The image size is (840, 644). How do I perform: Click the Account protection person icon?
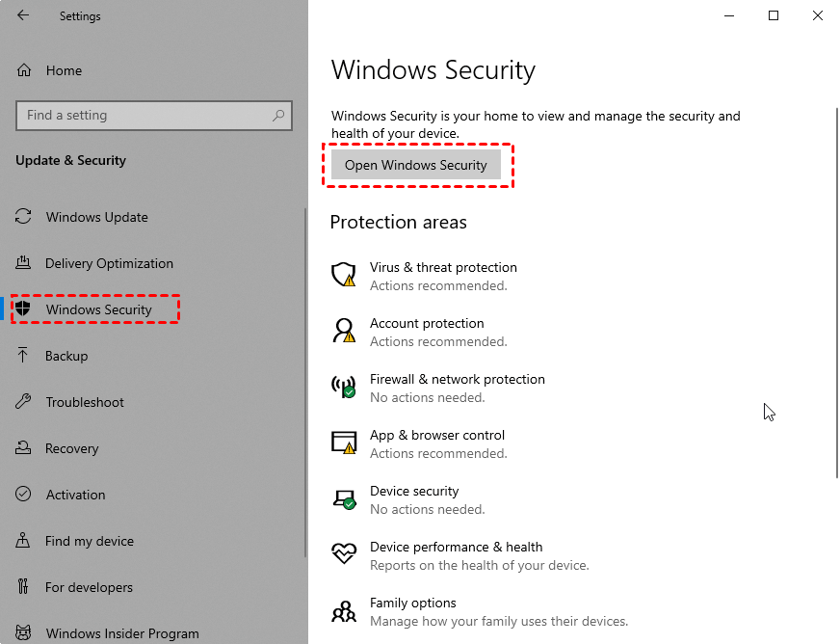(344, 332)
